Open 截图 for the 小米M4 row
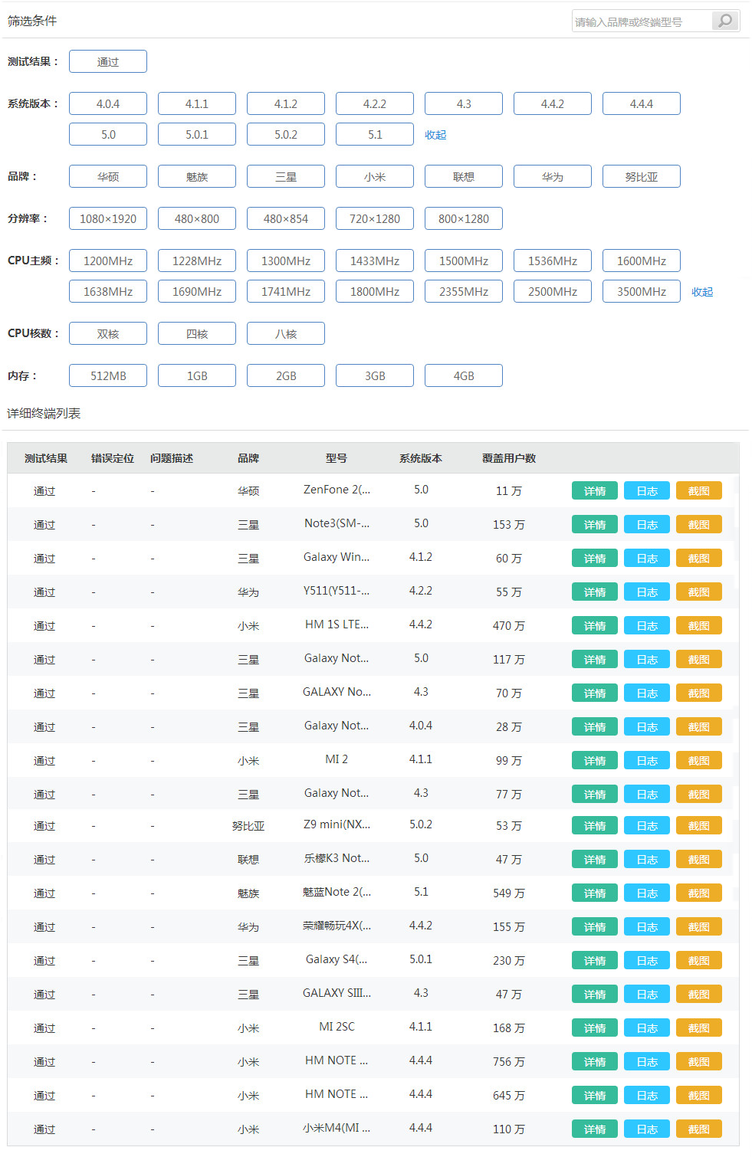 (x=699, y=1129)
